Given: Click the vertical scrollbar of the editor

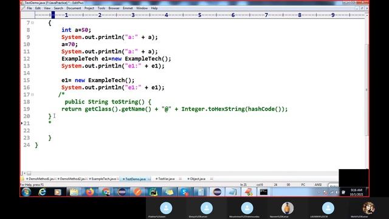Looking at the screenshot, I should (x=367, y=89).
